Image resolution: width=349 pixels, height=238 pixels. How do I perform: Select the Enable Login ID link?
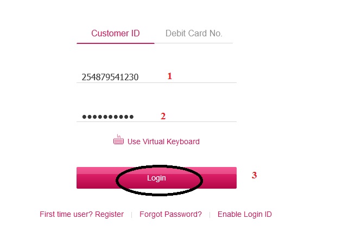(244, 214)
